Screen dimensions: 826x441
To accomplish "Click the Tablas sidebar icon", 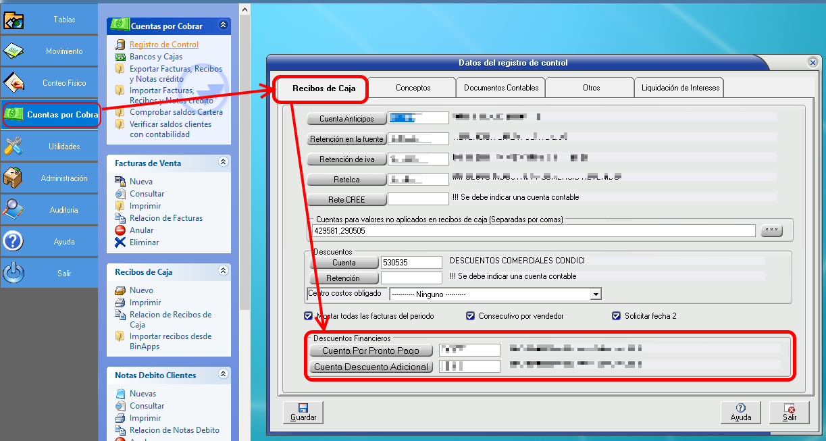I will pos(14,20).
